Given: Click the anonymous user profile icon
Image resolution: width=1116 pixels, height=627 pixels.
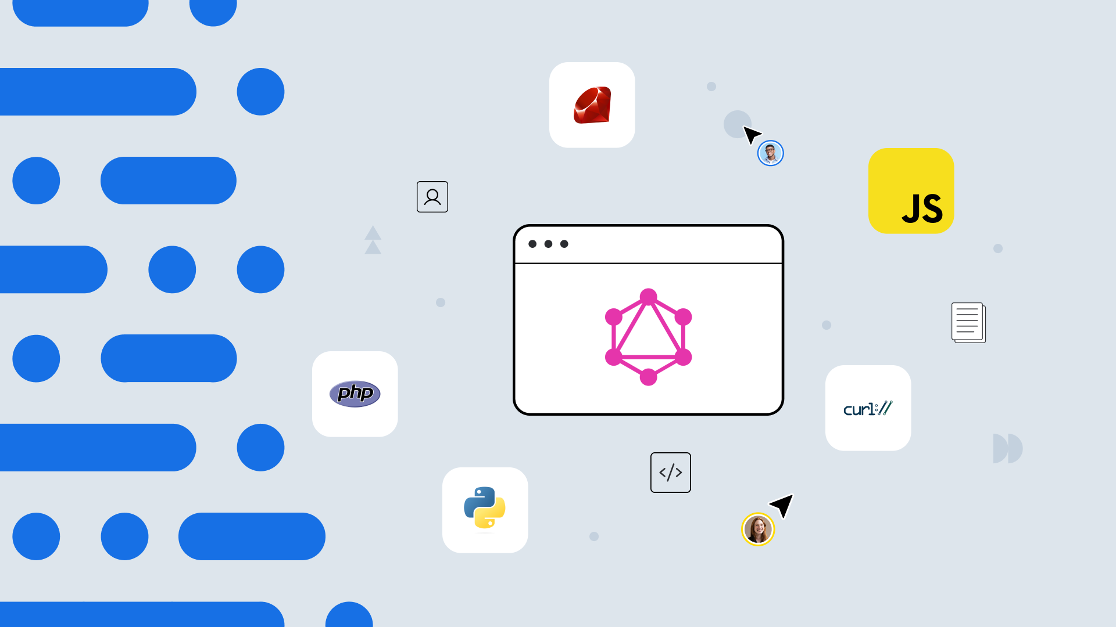Looking at the screenshot, I should 432,197.
